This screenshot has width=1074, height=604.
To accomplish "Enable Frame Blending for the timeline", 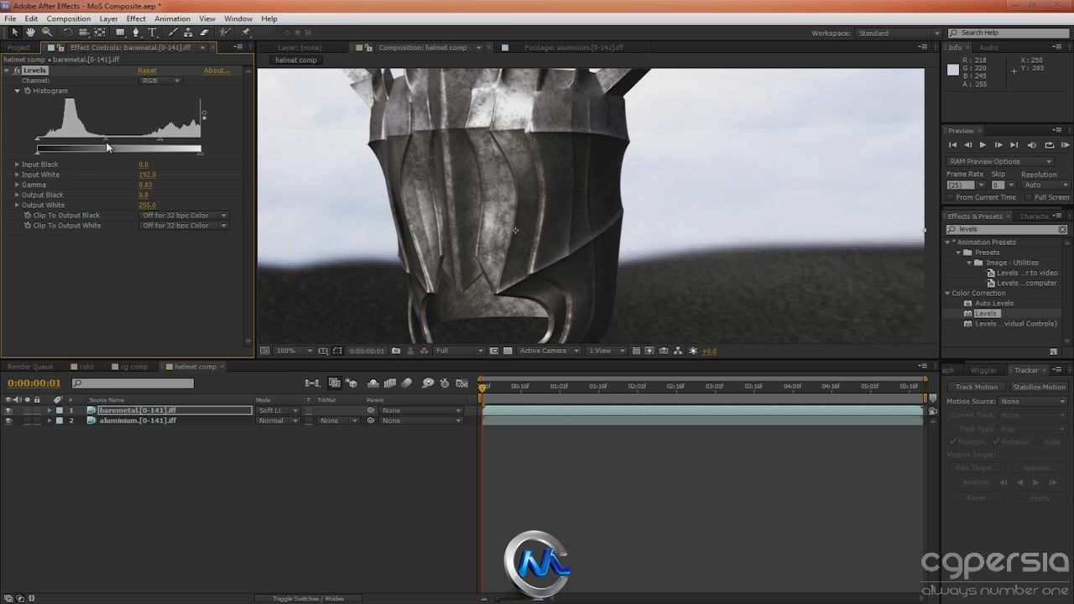I will [x=390, y=383].
